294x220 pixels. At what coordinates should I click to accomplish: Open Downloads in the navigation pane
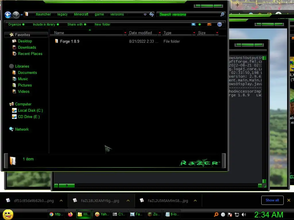pyautogui.click(x=27, y=47)
